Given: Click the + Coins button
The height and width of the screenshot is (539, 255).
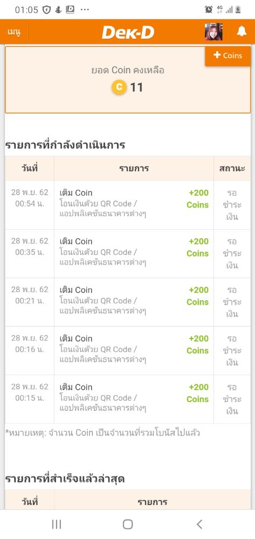Looking at the screenshot, I should pyautogui.click(x=228, y=56).
